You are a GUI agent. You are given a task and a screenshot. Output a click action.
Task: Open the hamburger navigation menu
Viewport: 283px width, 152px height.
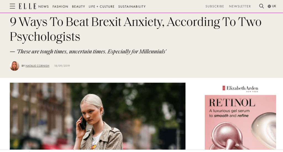[x=12, y=6]
